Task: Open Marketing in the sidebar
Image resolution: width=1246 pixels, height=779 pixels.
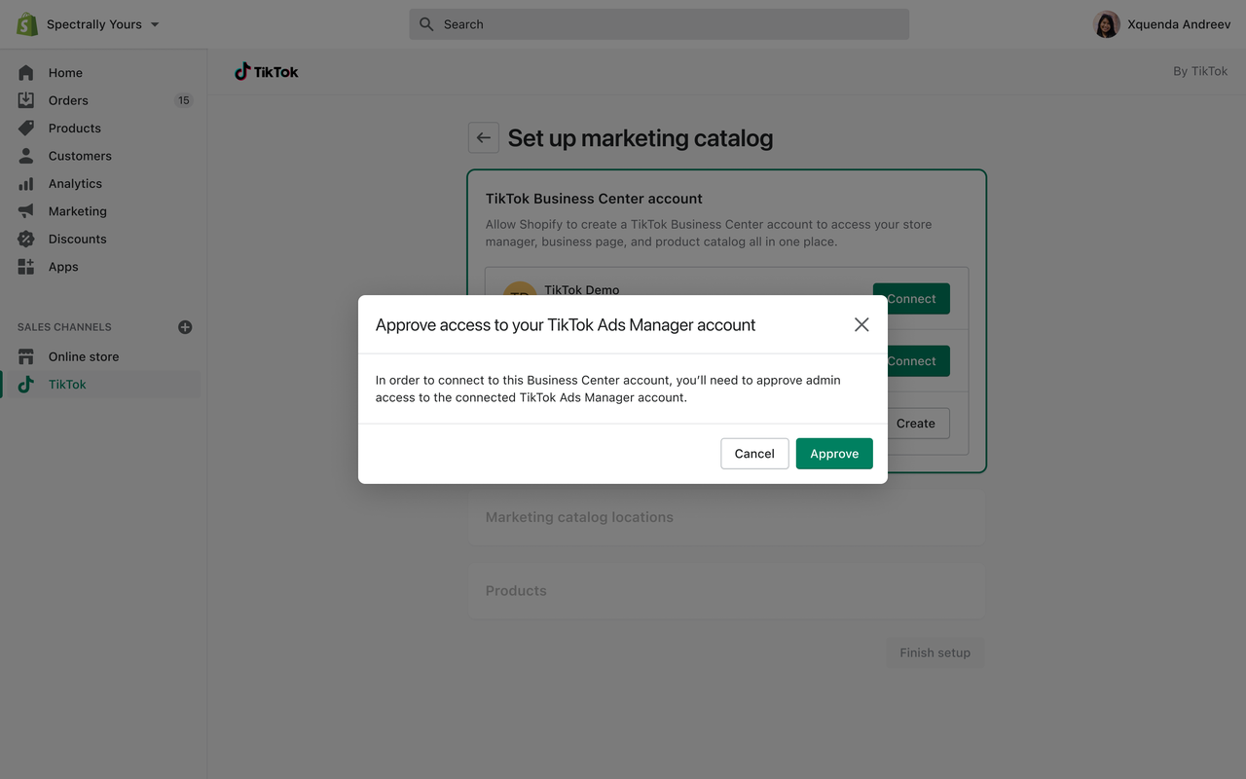Action: click(x=78, y=211)
